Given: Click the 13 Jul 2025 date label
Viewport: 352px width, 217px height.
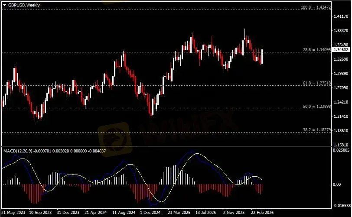Looking at the screenshot, I should point(205,213).
